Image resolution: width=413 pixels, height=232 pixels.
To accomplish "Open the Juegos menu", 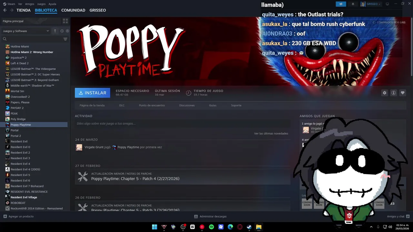I will pyautogui.click(x=41, y=4).
